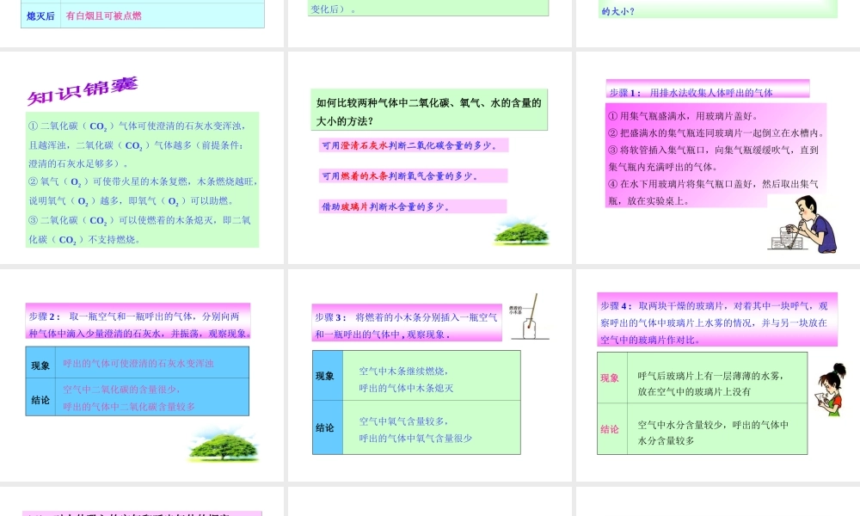Select the 熄灭后 table cell

click(x=40, y=15)
